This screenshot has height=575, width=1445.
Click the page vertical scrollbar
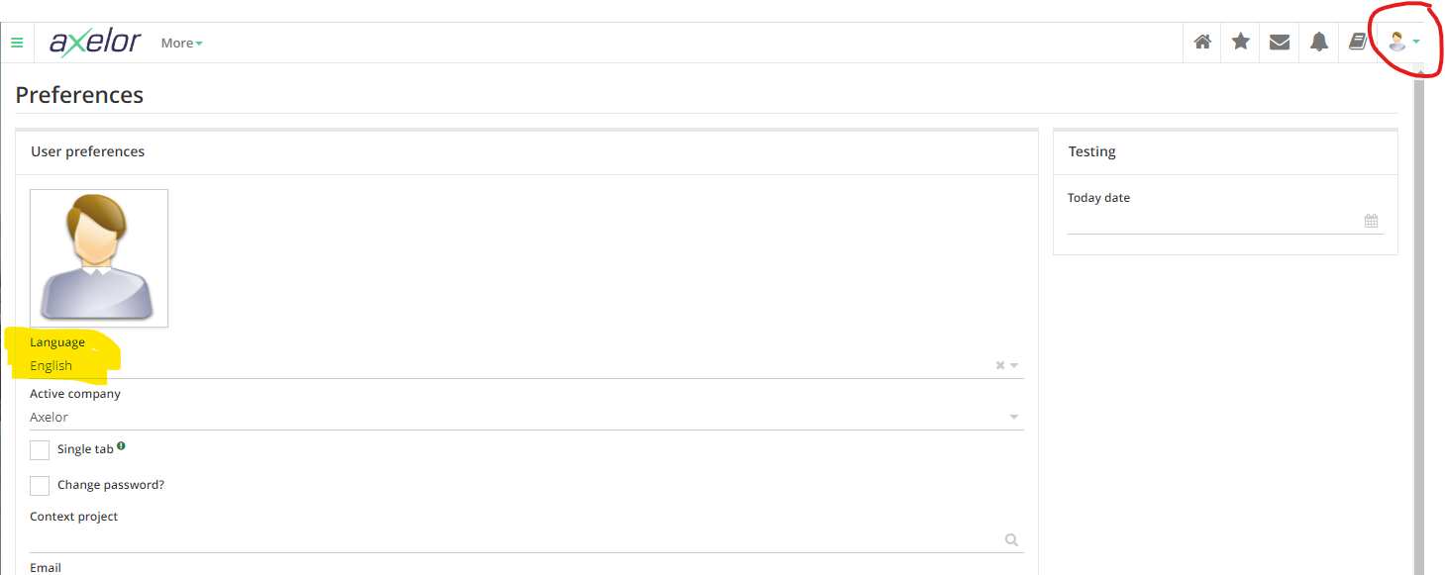click(1418, 317)
